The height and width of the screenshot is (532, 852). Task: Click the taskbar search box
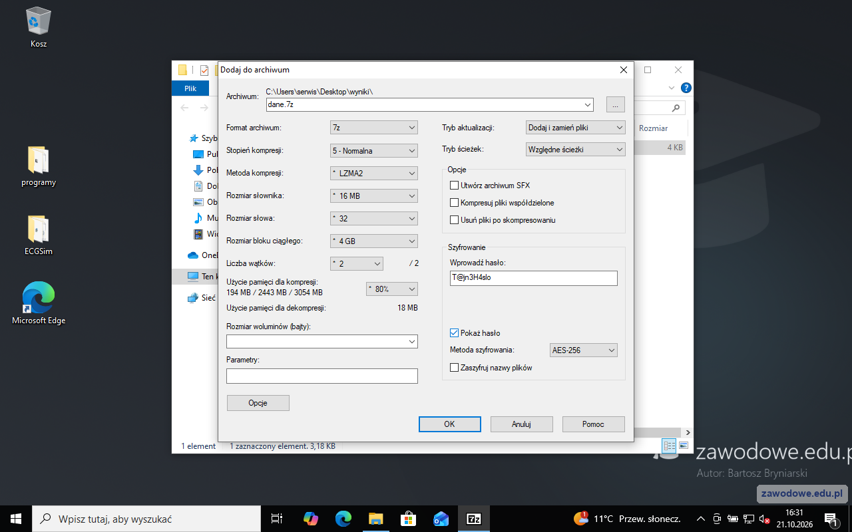(146, 519)
